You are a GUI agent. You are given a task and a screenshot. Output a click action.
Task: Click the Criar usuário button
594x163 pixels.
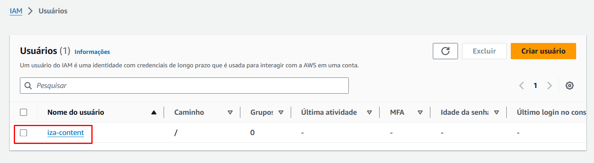pyautogui.click(x=543, y=51)
